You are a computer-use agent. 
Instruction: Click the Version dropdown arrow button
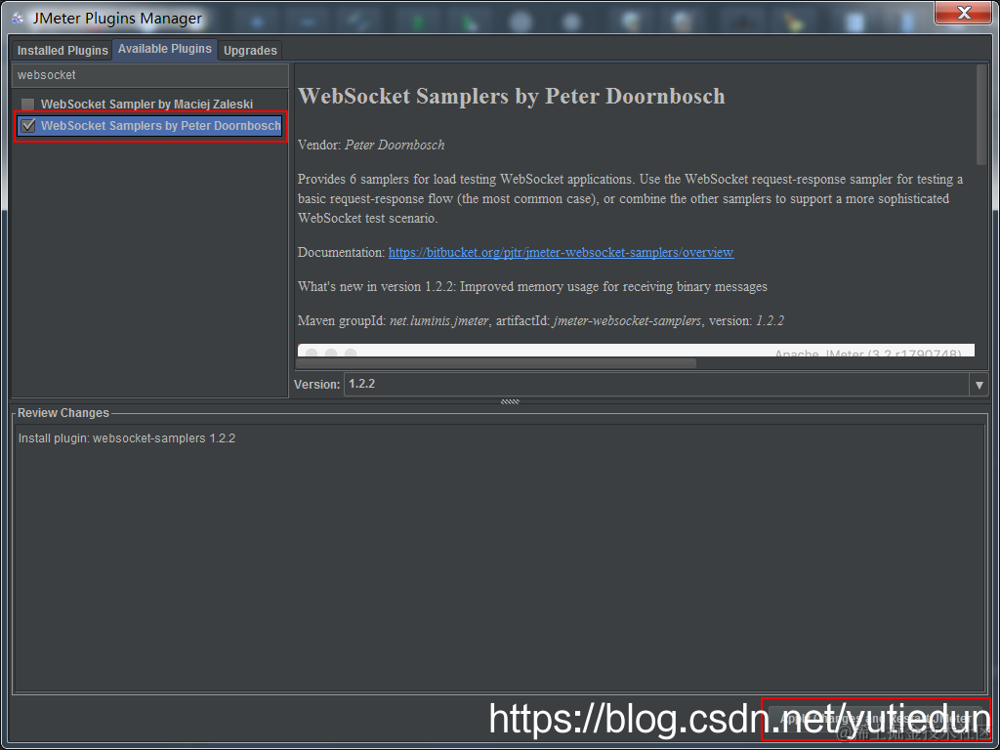[979, 385]
